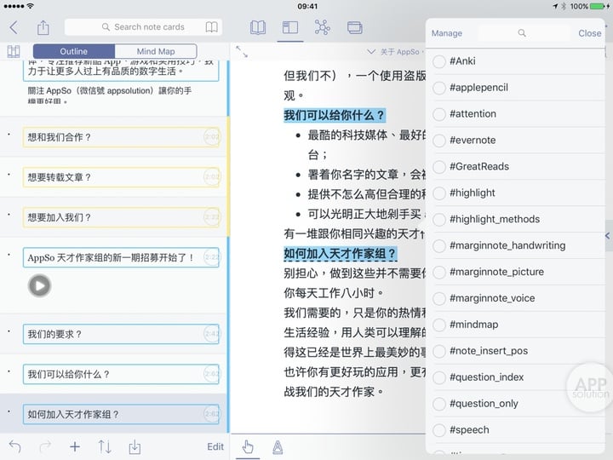
Task: Play the audio note playback button
Action: (39, 286)
